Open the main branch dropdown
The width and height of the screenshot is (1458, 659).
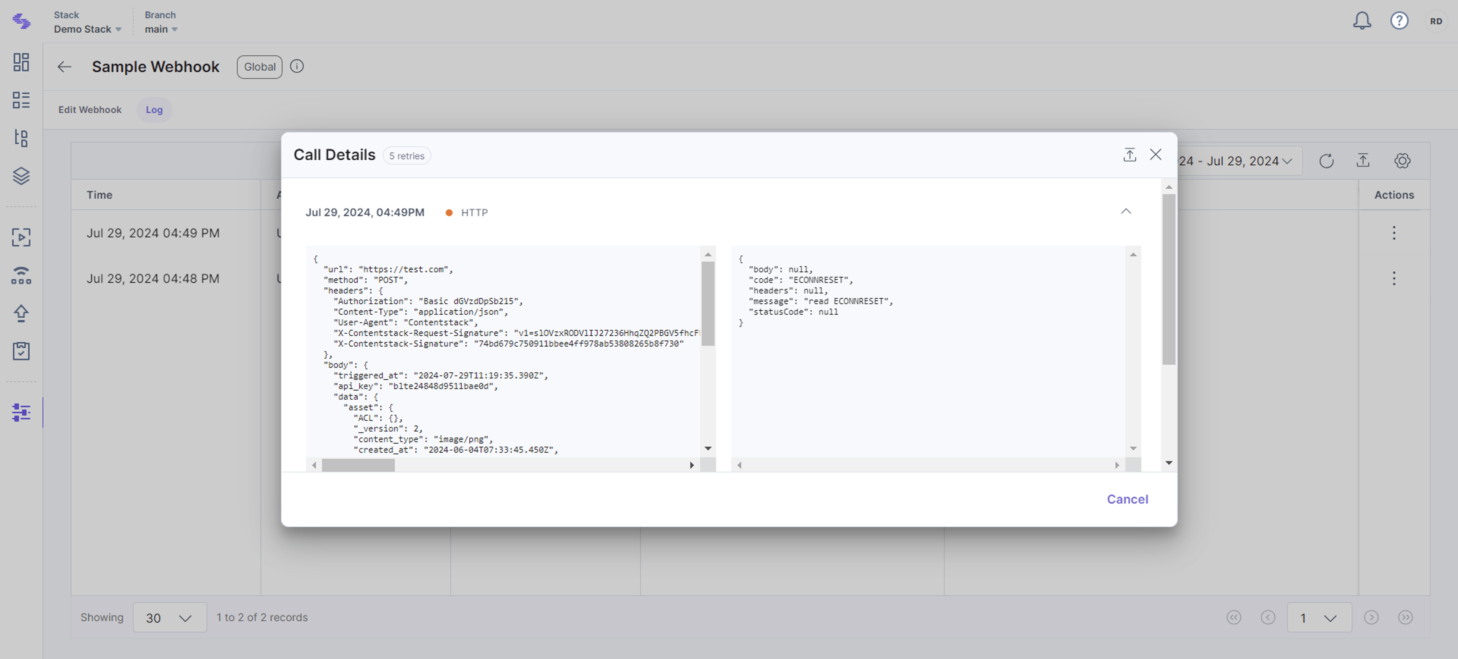tap(161, 29)
